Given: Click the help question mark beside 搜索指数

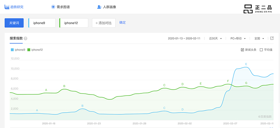Looking at the screenshot, I should (26, 38).
